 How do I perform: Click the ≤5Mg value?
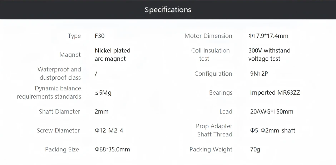(103, 92)
